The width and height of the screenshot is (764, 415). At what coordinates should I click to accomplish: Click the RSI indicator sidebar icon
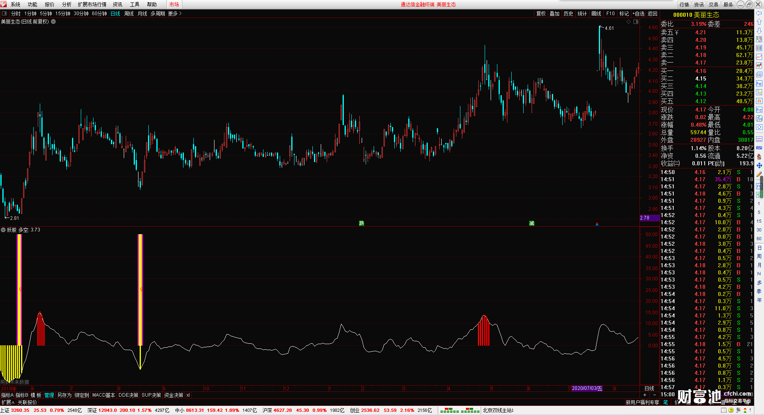(x=759, y=148)
